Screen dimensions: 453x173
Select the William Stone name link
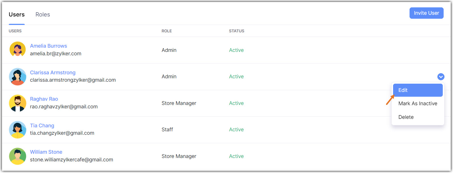[46, 152]
